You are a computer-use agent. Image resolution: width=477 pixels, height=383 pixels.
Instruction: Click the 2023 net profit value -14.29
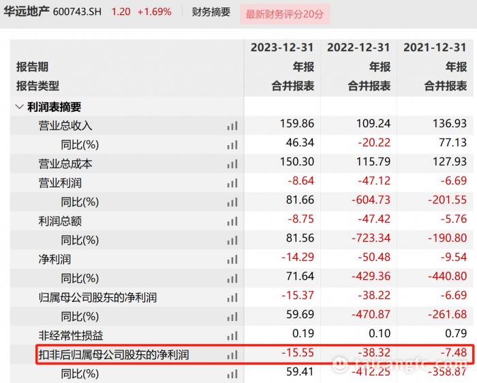tap(298, 257)
